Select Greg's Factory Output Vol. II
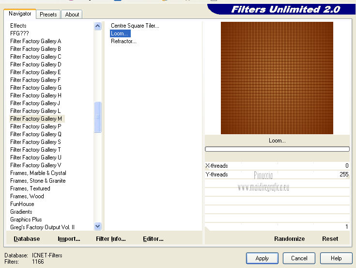The height and width of the screenshot is (268, 356). click(x=42, y=227)
